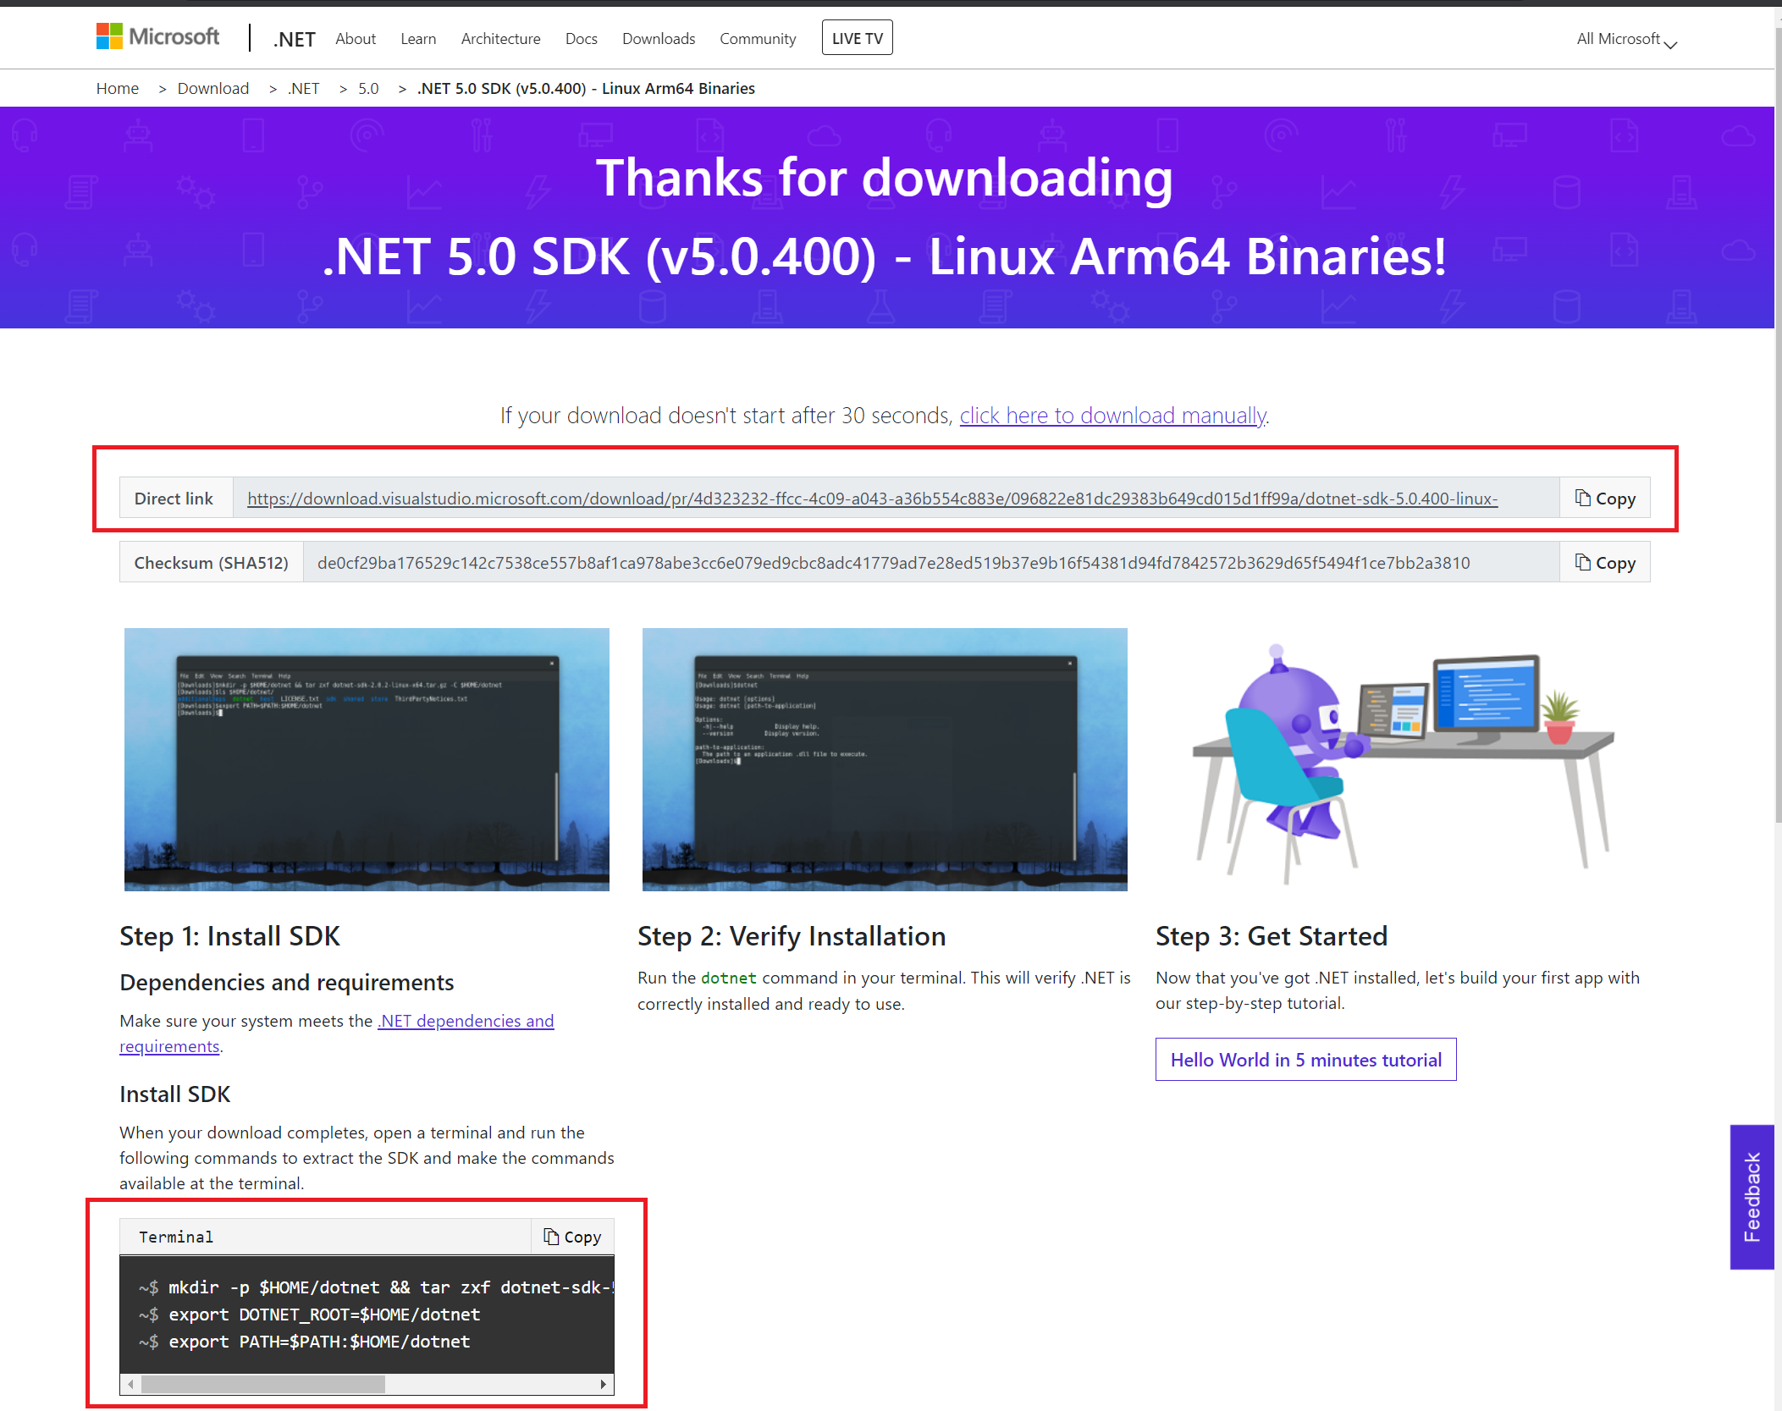Click the green dotnet code word

pos(728,978)
